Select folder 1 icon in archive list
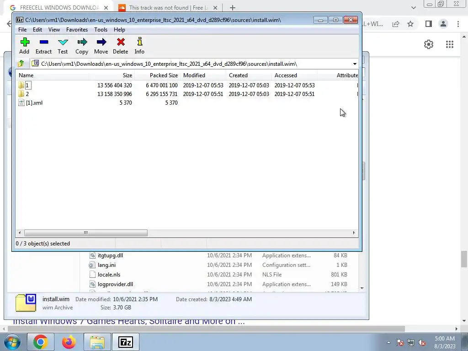 point(21,85)
